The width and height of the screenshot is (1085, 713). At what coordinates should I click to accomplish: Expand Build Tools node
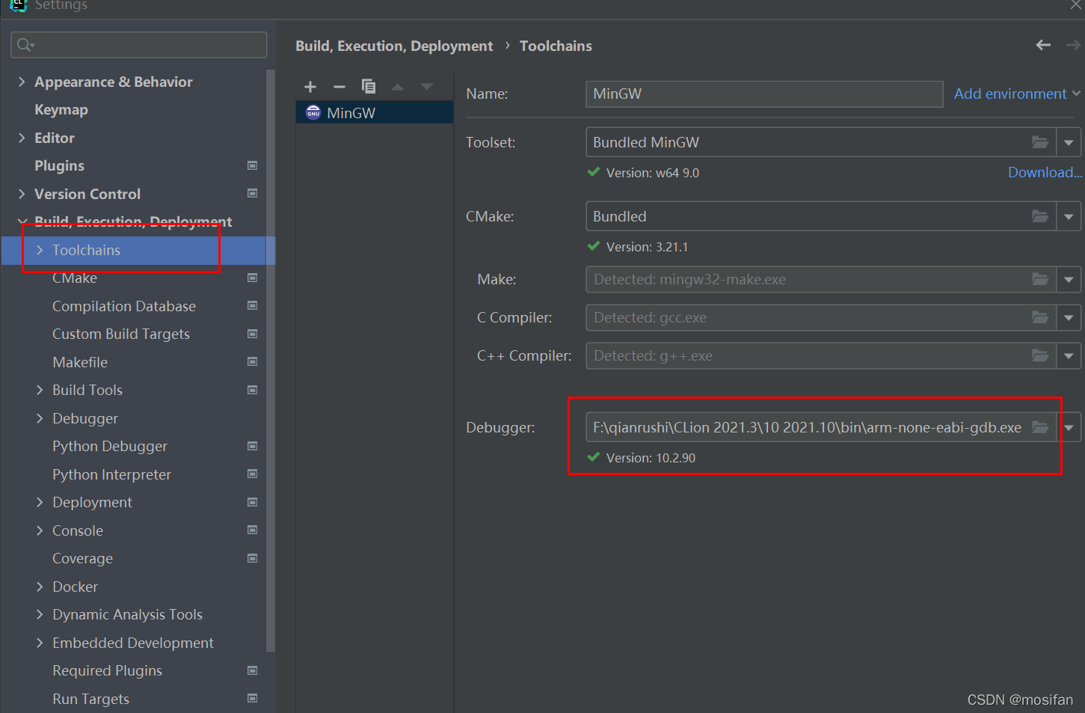(x=40, y=390)
